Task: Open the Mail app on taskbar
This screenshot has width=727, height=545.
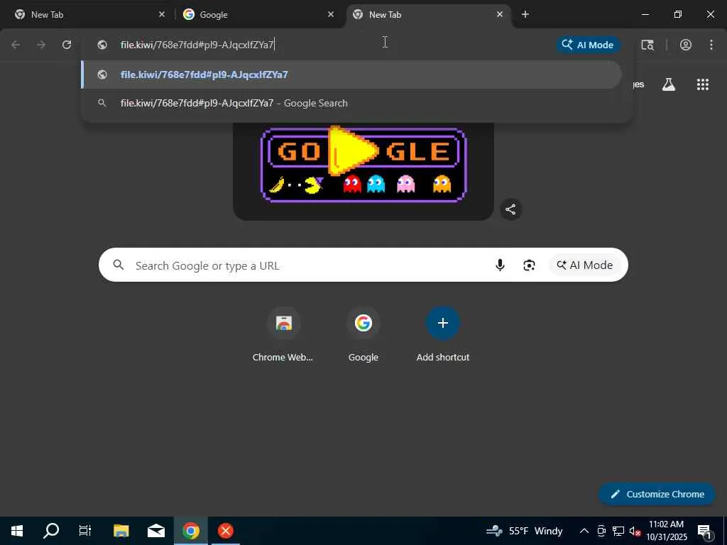Action: [155, 531]
